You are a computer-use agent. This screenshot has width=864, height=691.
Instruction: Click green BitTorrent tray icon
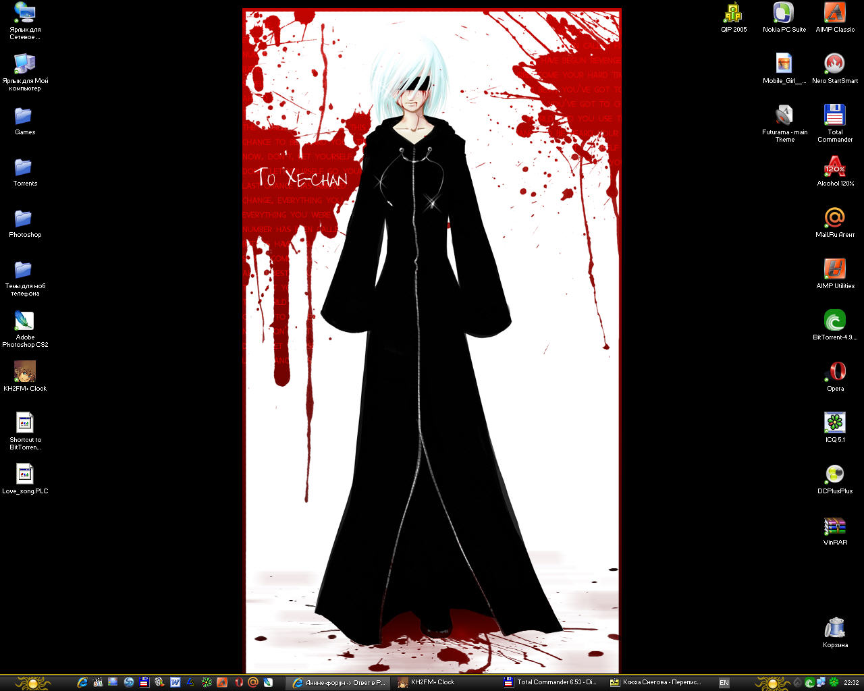pos(809,683)
